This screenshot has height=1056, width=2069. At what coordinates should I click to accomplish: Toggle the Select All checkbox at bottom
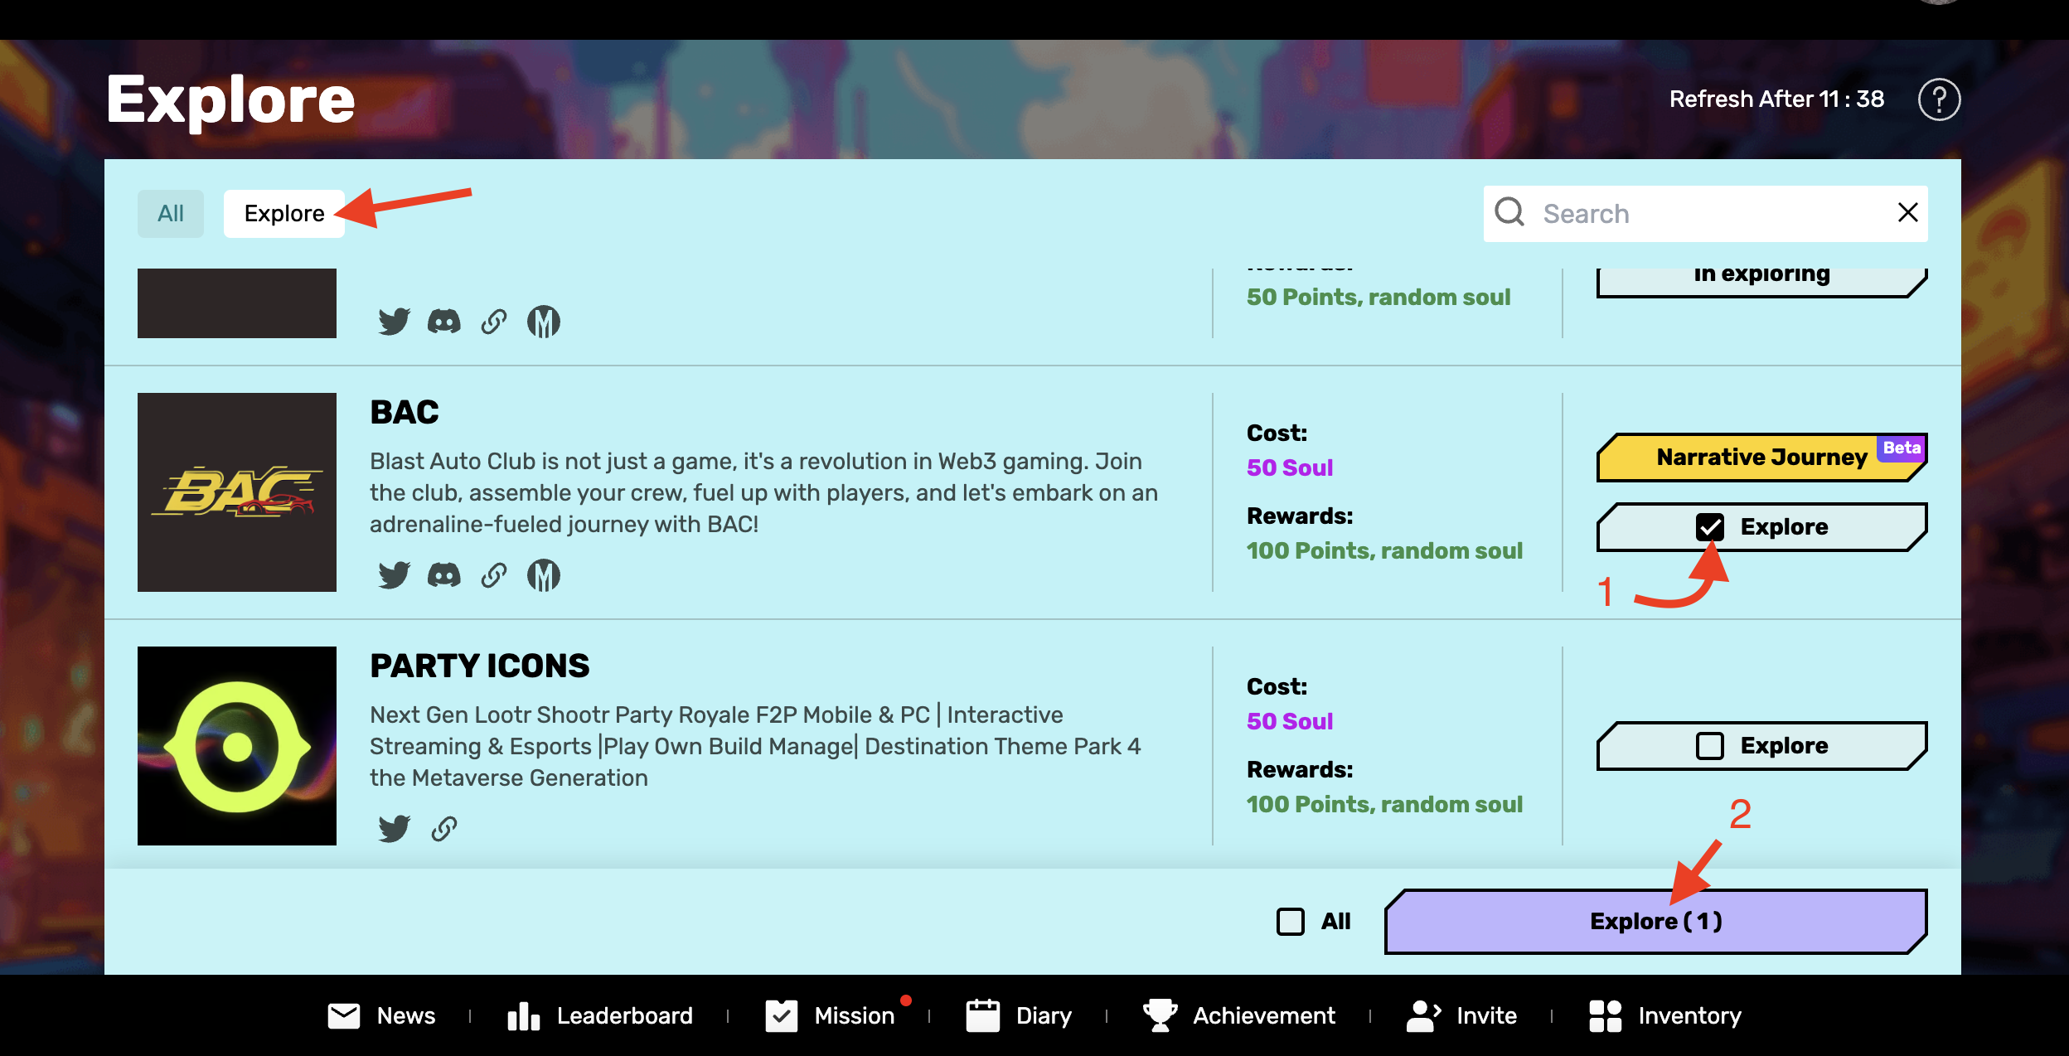tap(1291, 922)
